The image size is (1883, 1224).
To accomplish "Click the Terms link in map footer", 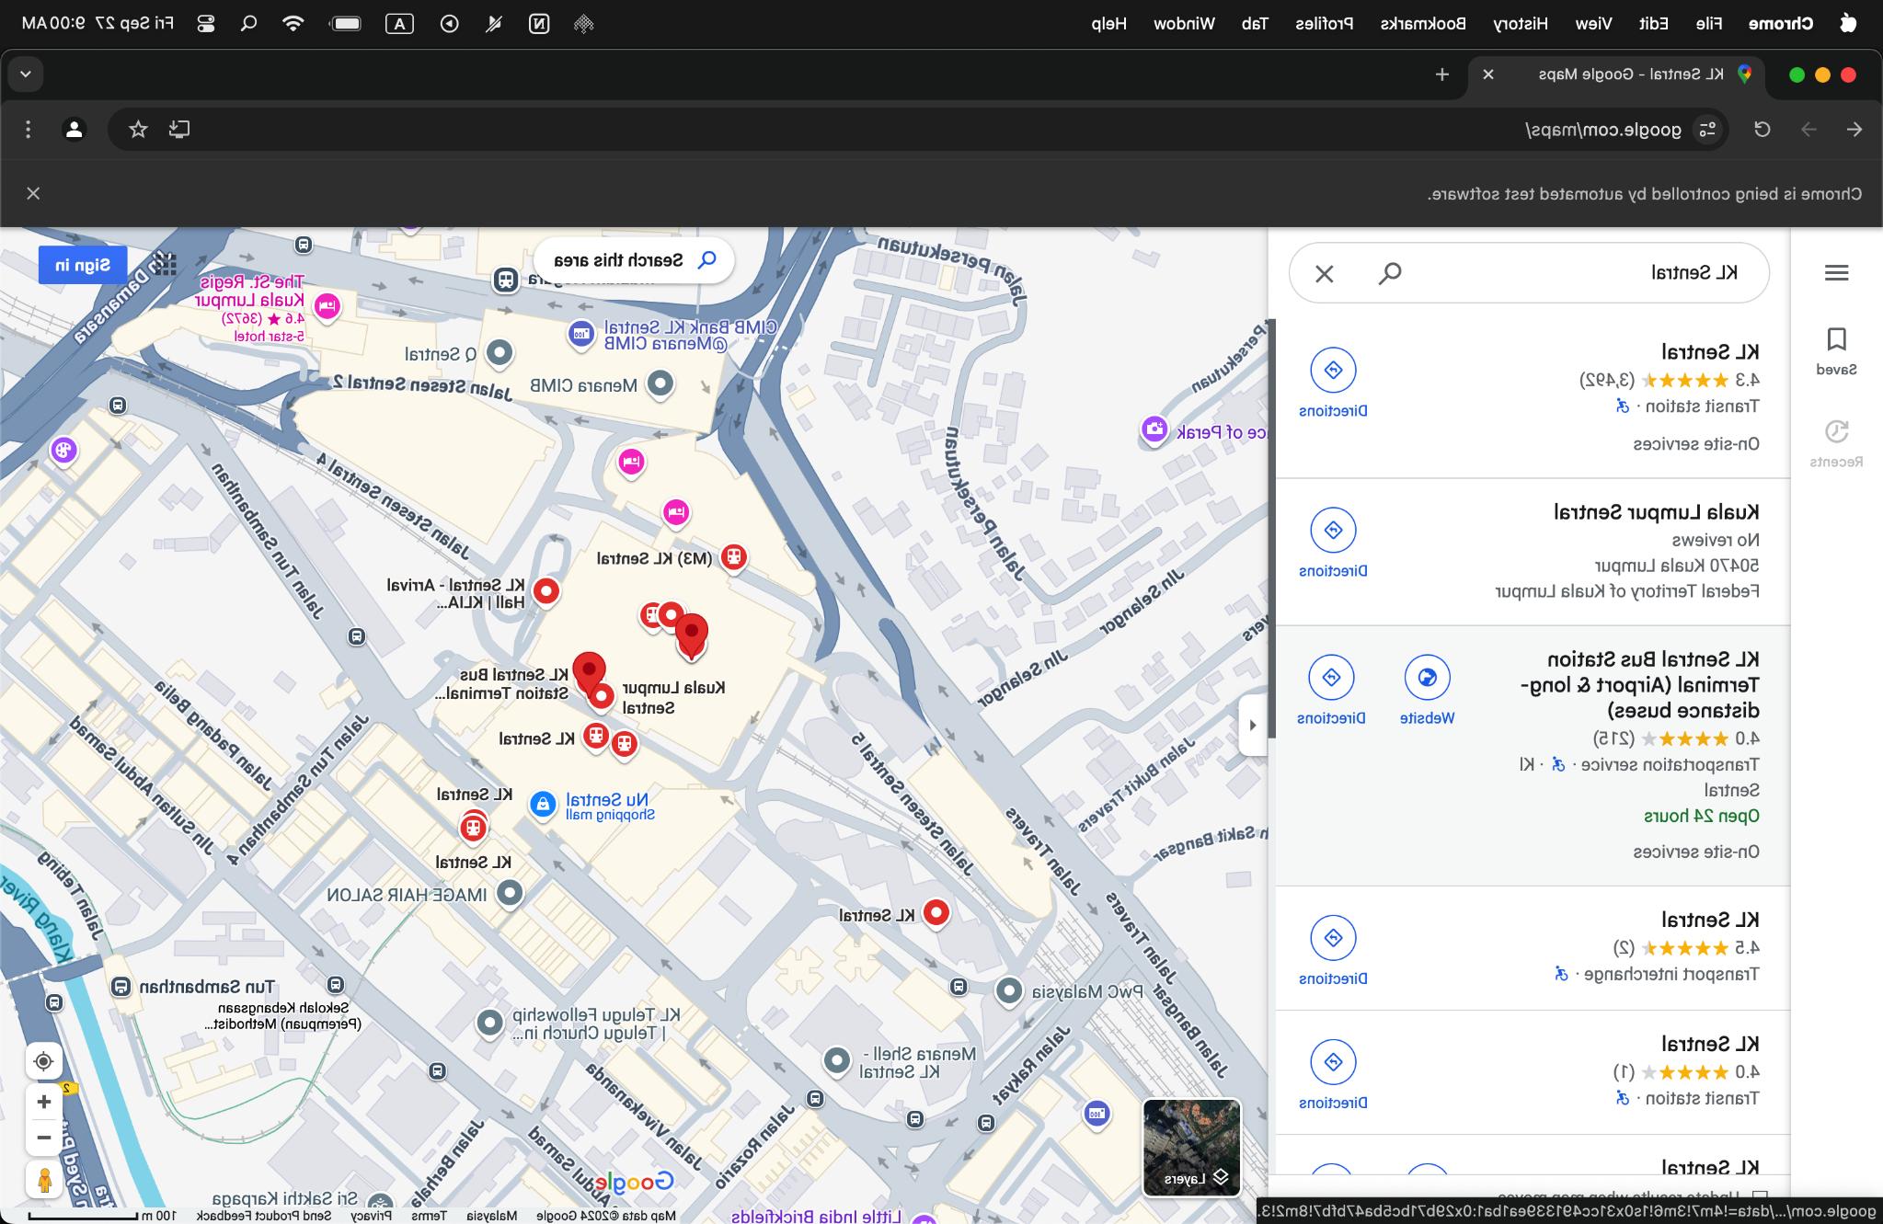I will click(x=429, y=1216).
